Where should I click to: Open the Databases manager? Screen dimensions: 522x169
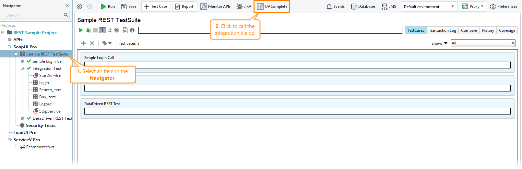(363, 6)
